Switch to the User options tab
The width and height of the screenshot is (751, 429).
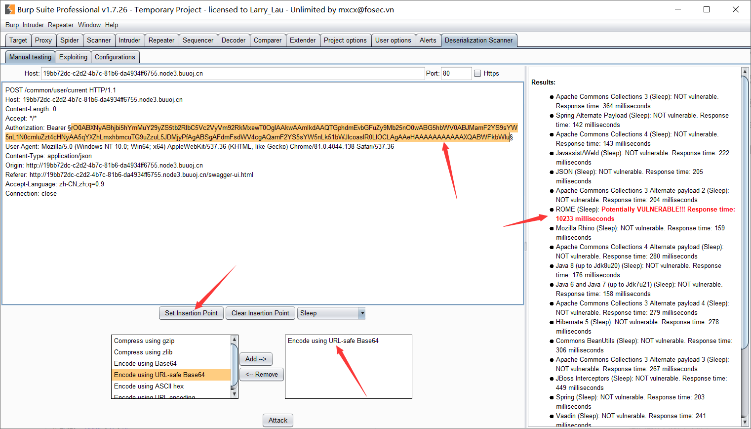click(393, 41)
